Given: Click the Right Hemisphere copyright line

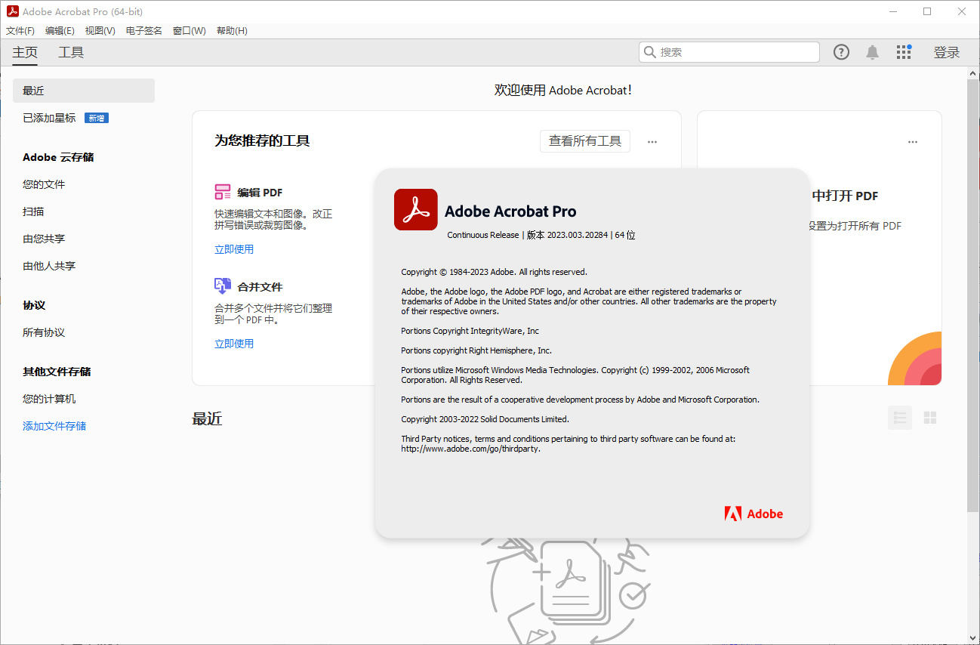Looking at the screenshot, I should (x=476, y=350).
